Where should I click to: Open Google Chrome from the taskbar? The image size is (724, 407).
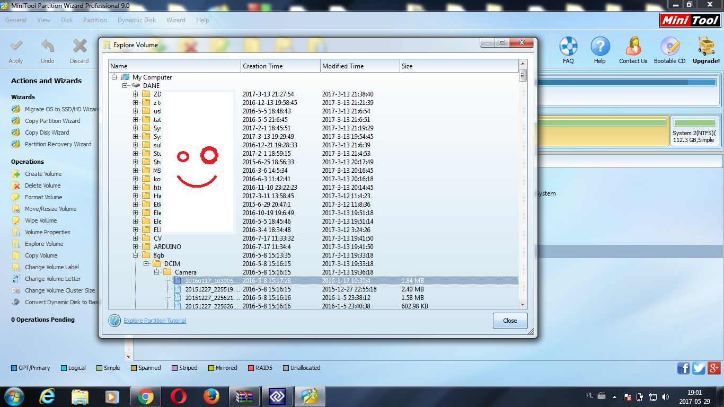coord(146,396)
